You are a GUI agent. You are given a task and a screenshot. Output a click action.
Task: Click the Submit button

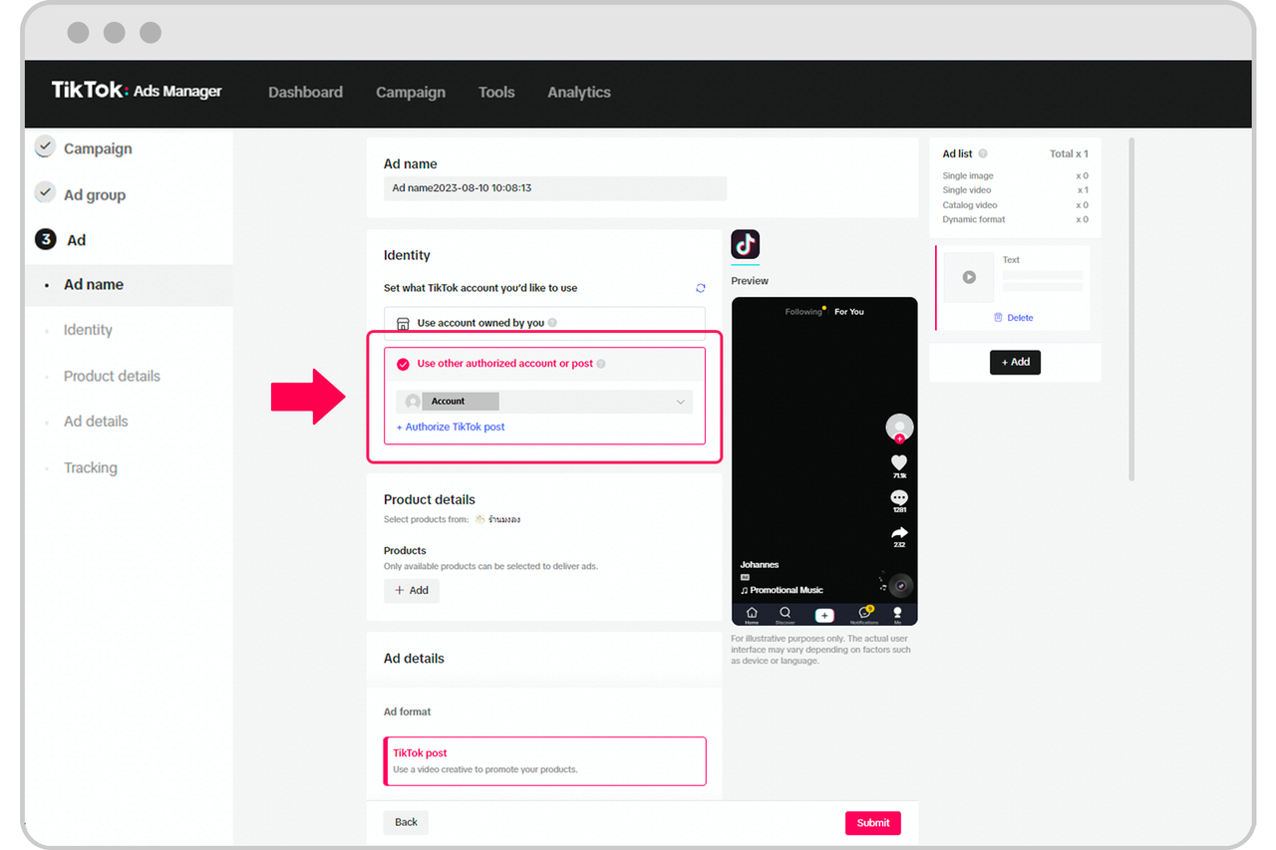click(872, 822)
